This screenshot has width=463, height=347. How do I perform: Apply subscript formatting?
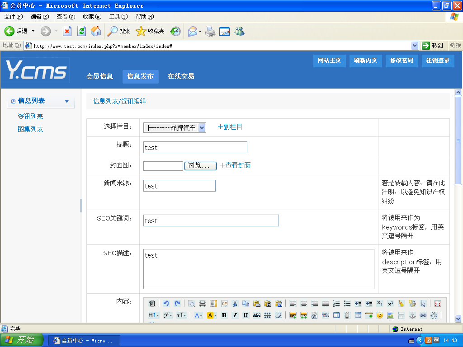click(x=380, y=303)
